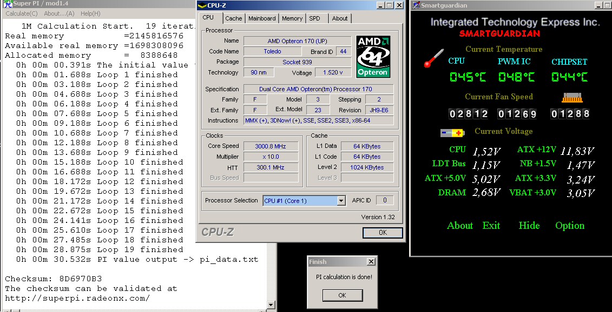Screen dimensions: 612x312
Task: Click OK in the CPU-Z window
Action: coord(383,233)
